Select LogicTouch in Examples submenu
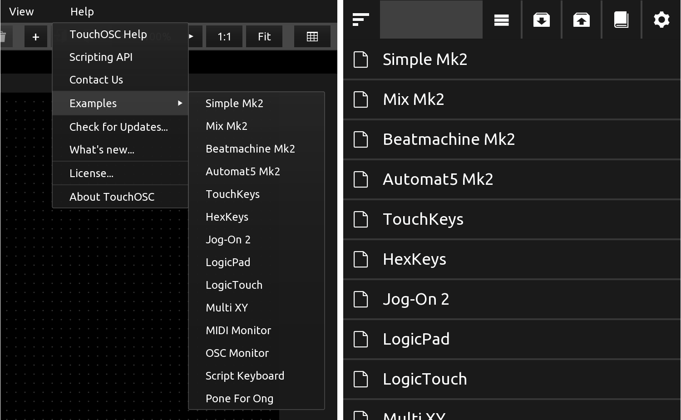The width and height of the screenshot is (681, 420). tap(257, 285)
